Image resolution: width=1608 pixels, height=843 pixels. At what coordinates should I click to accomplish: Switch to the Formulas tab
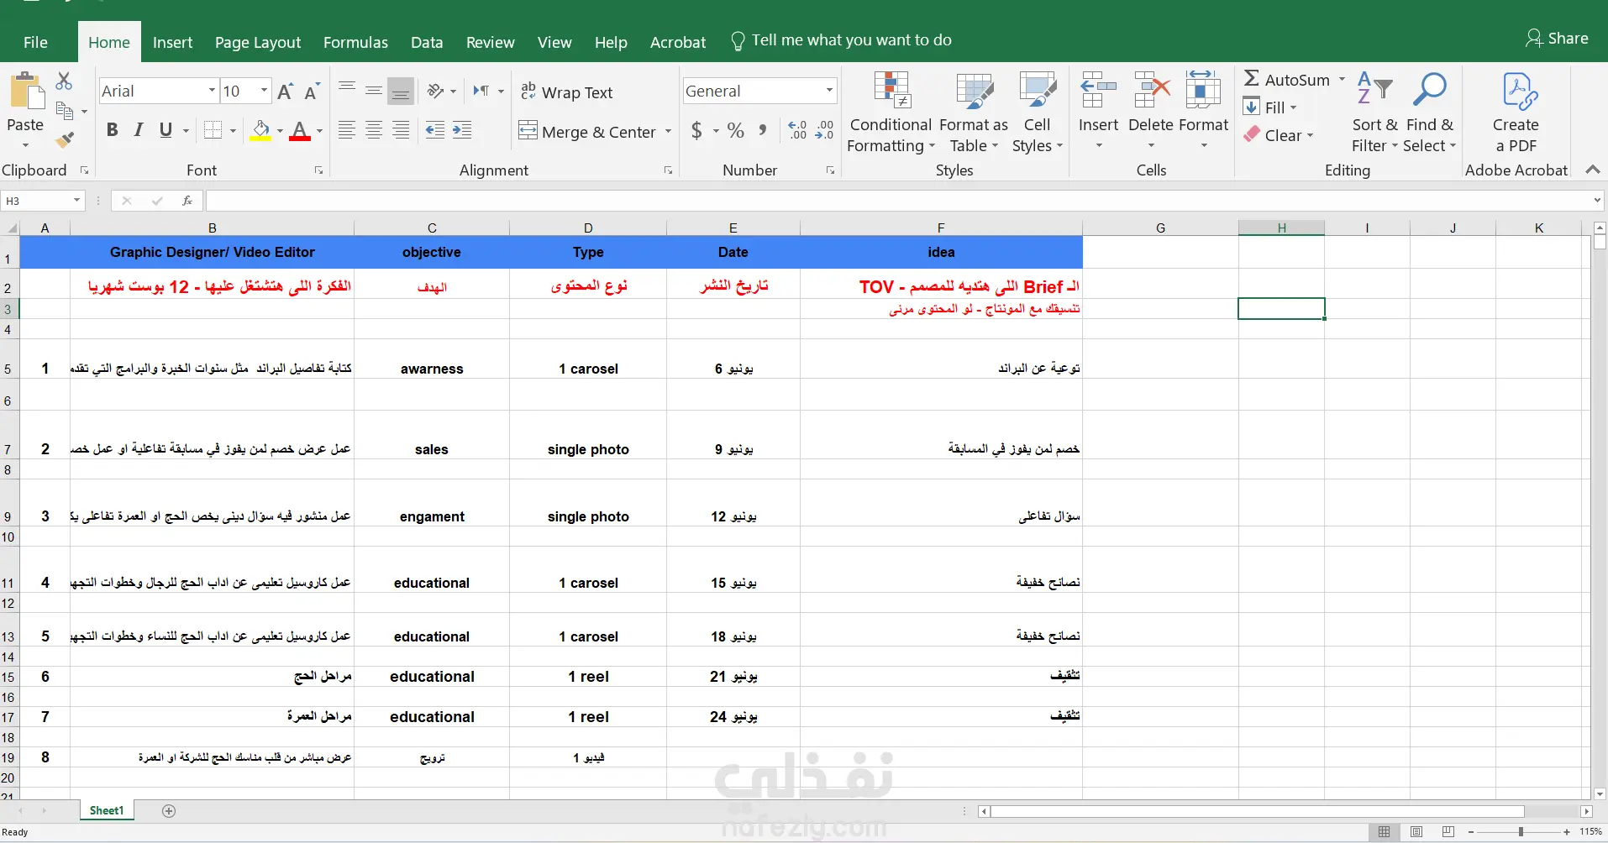(x=355, y=42)
